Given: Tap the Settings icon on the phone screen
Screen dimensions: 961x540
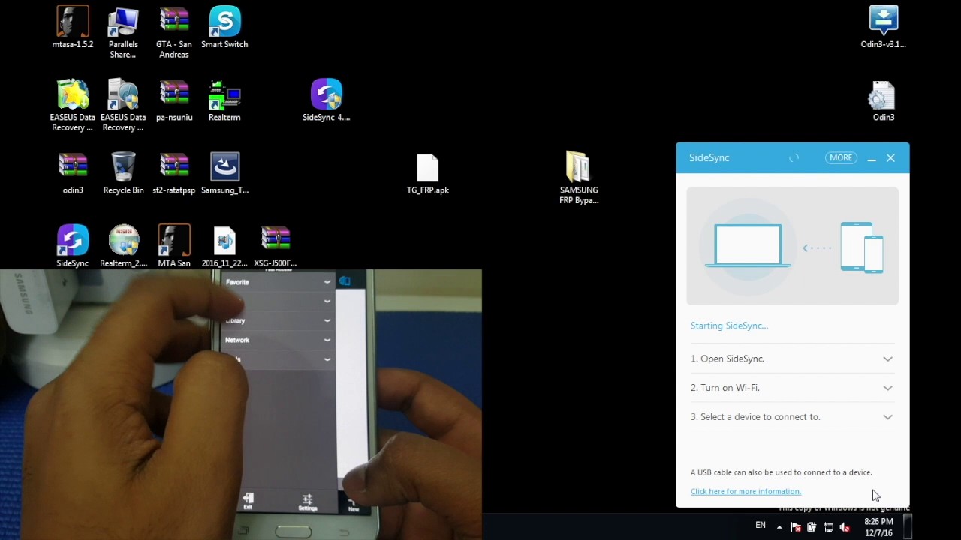Looking at the screenshot, I should coord(307,502).
